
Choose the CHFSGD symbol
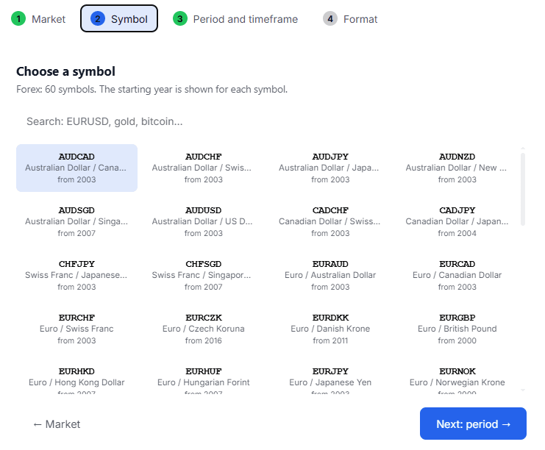(203, 275)
